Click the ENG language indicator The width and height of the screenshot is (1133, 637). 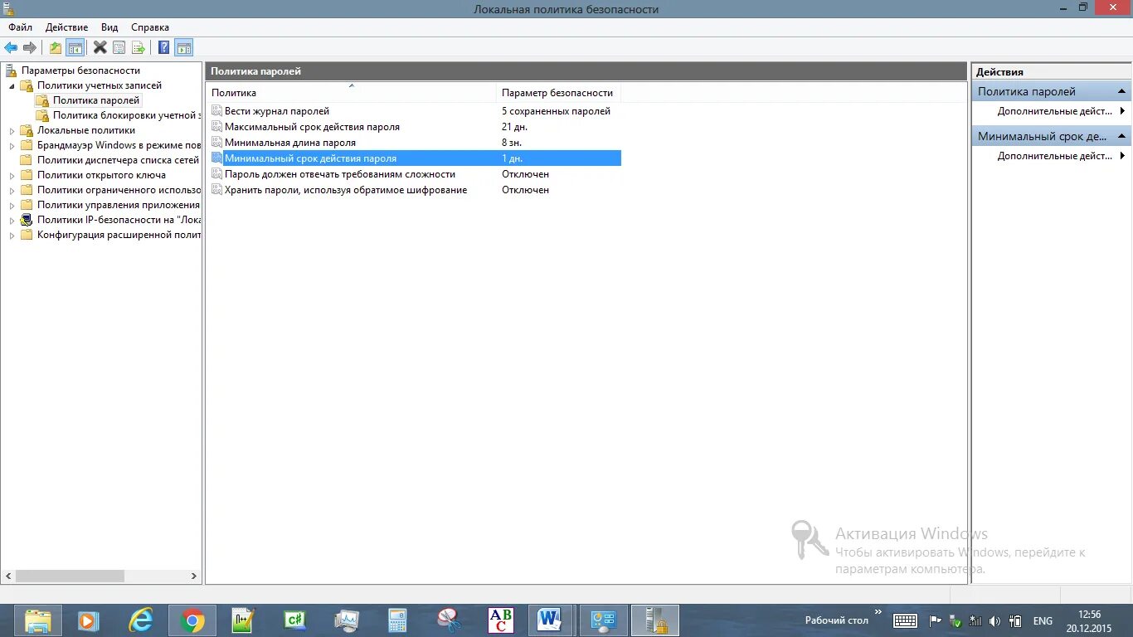1043,620
